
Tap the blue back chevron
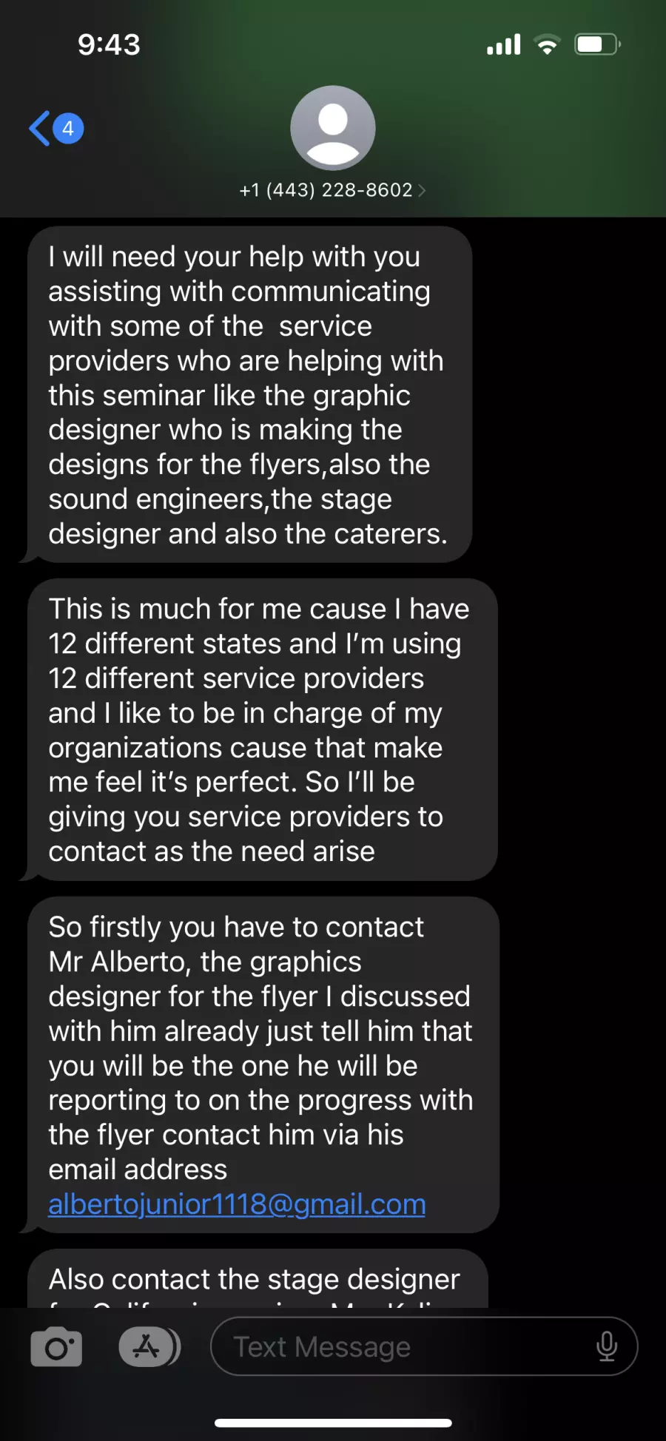(x=40, y=129)
